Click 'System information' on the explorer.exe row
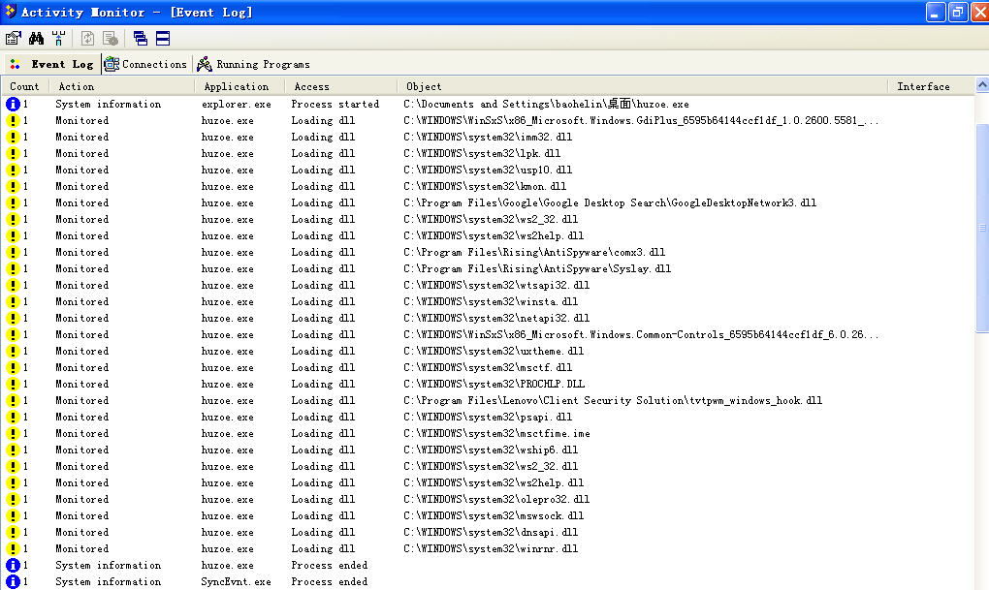The width and height of the screenshot is (989, 590). tap(108, 104)
